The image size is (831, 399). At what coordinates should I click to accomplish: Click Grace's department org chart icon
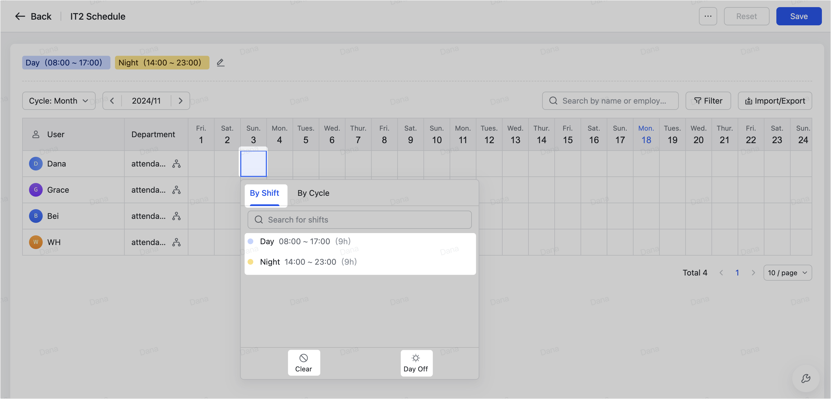tap(176, 190)
